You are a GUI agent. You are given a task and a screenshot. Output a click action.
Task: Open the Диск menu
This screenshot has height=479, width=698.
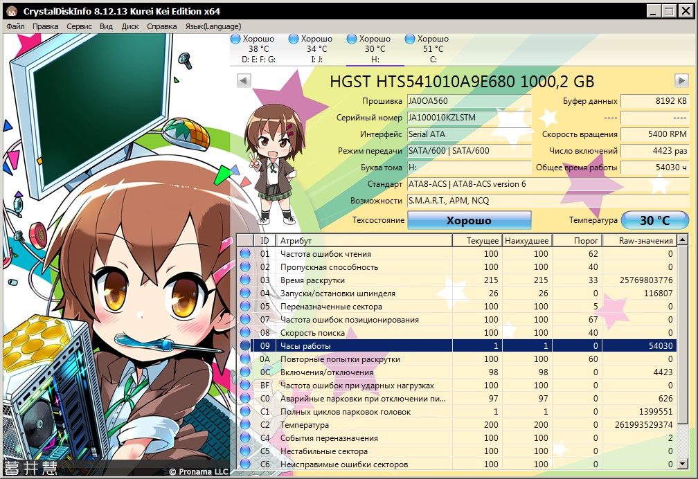[130, 26]
